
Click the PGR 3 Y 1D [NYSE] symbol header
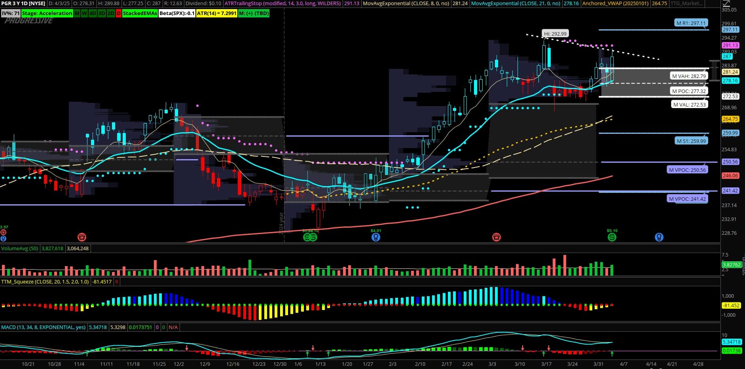[x=23, y=3]
